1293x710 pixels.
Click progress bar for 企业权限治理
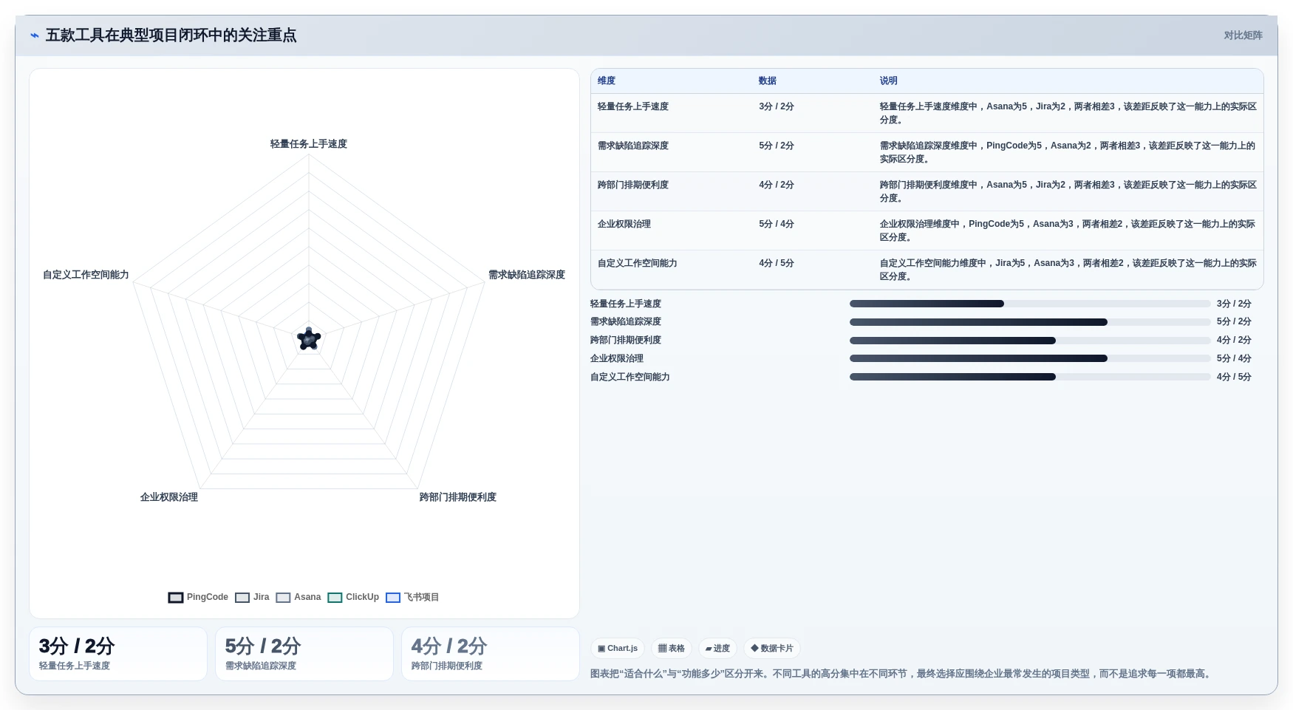click(1030, 358)
